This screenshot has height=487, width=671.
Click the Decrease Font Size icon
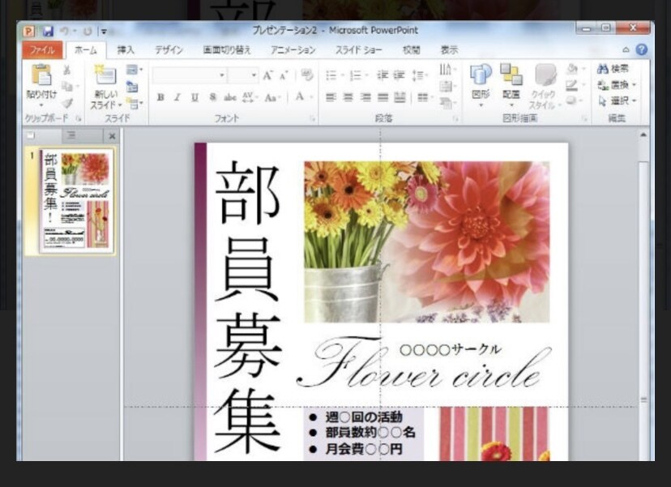pos(284,75)
